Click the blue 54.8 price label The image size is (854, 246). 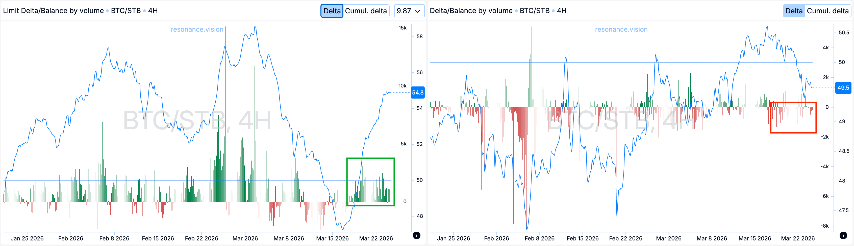pos(419,93)
